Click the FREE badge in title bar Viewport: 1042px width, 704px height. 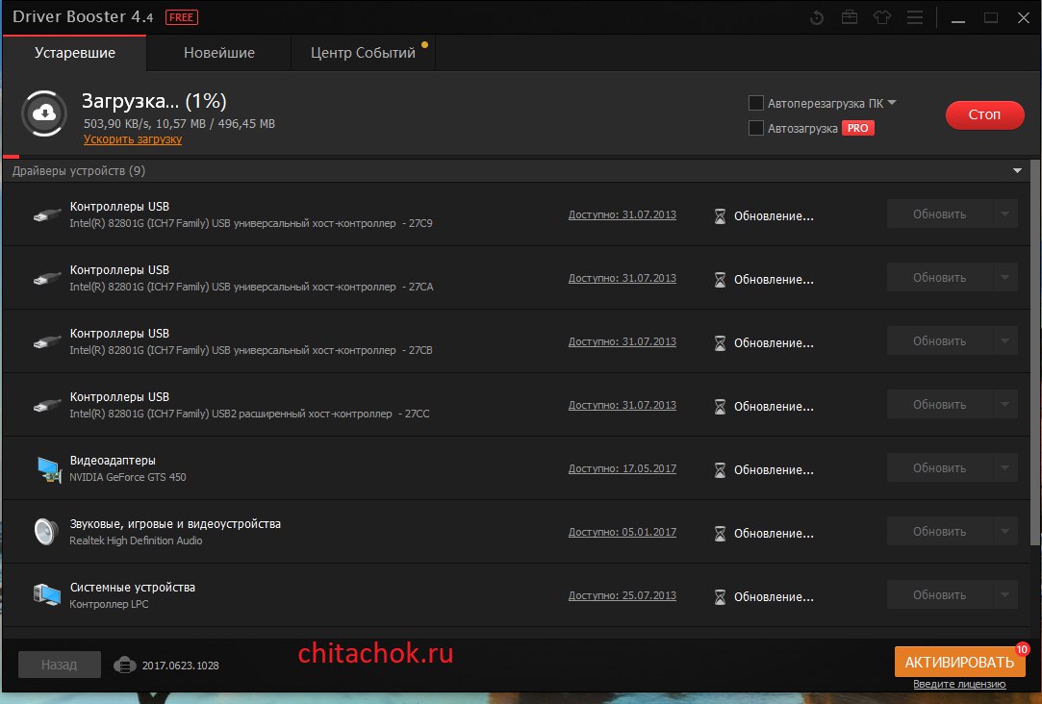point(182,17)
